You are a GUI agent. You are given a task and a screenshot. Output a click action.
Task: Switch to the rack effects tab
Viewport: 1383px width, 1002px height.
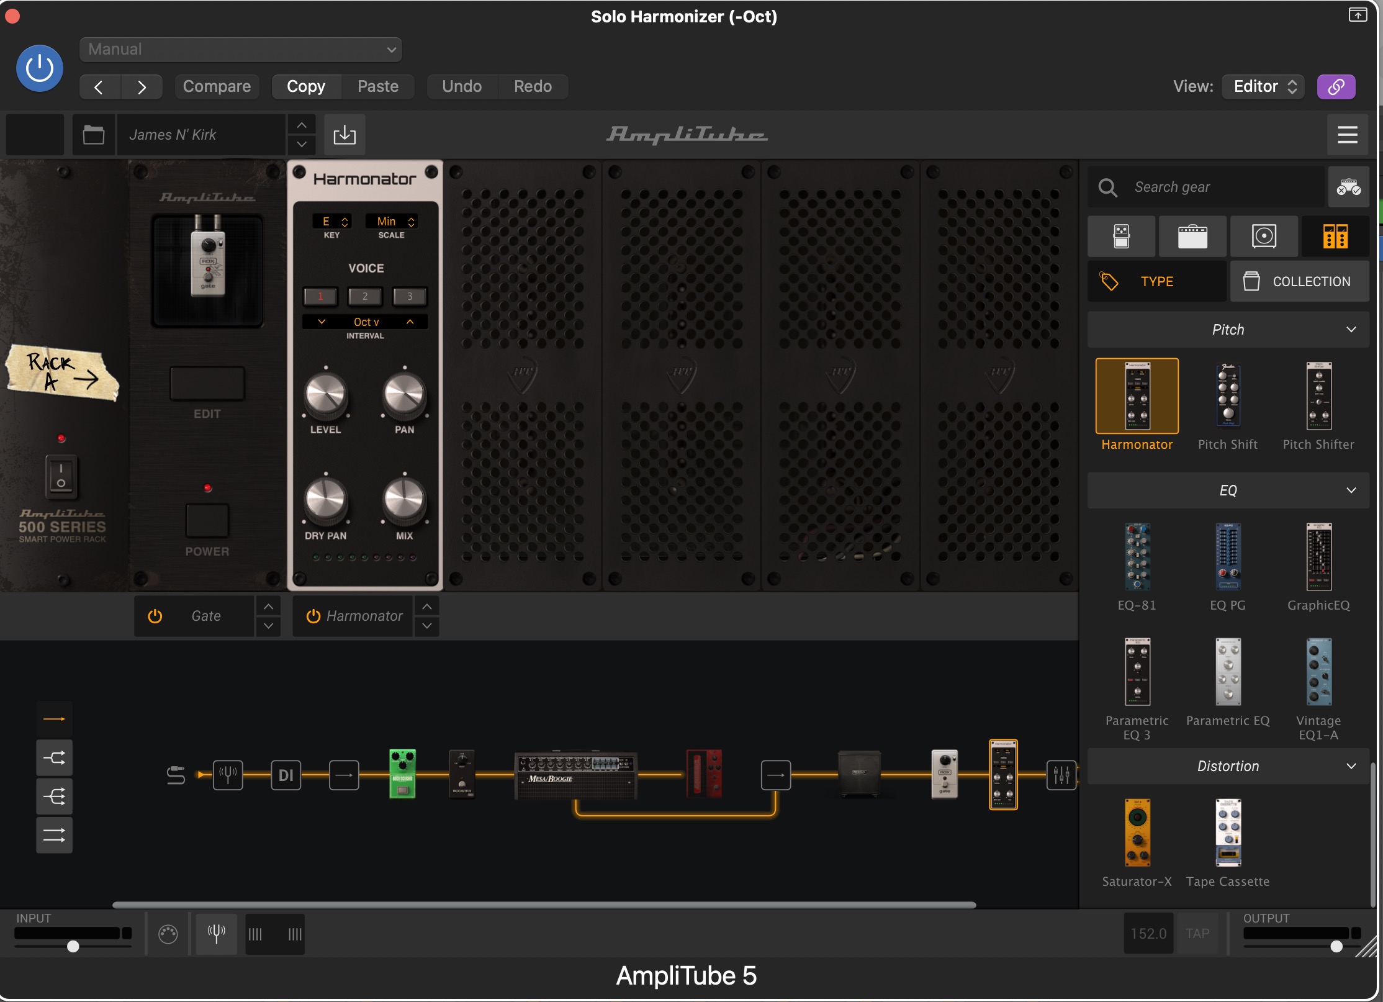point(1335,237)
